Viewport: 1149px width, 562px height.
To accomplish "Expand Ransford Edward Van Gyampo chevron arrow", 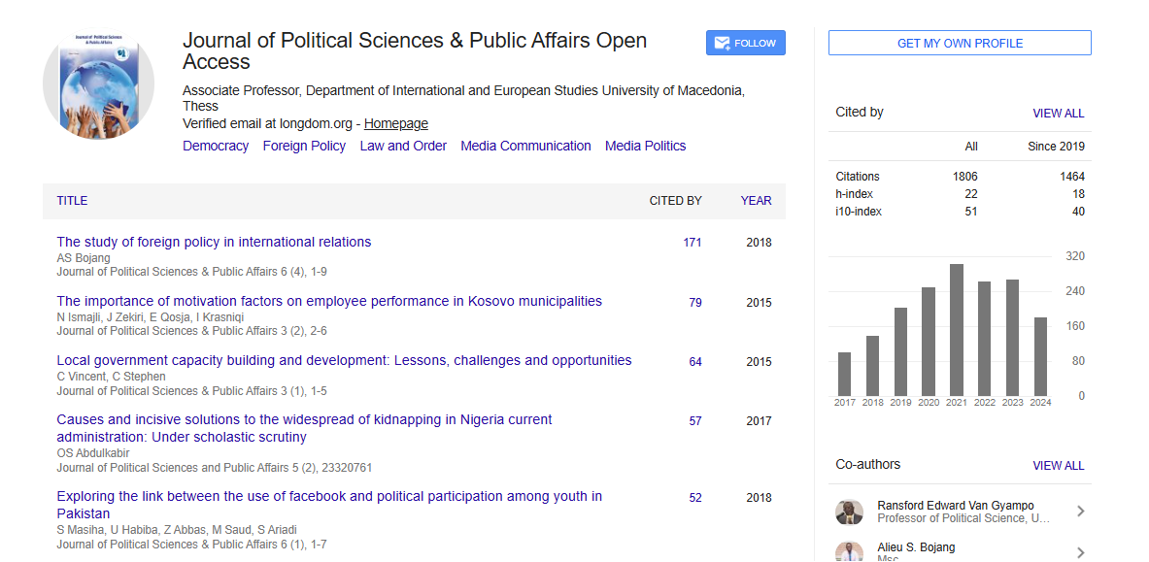I will pos(1080,512).
